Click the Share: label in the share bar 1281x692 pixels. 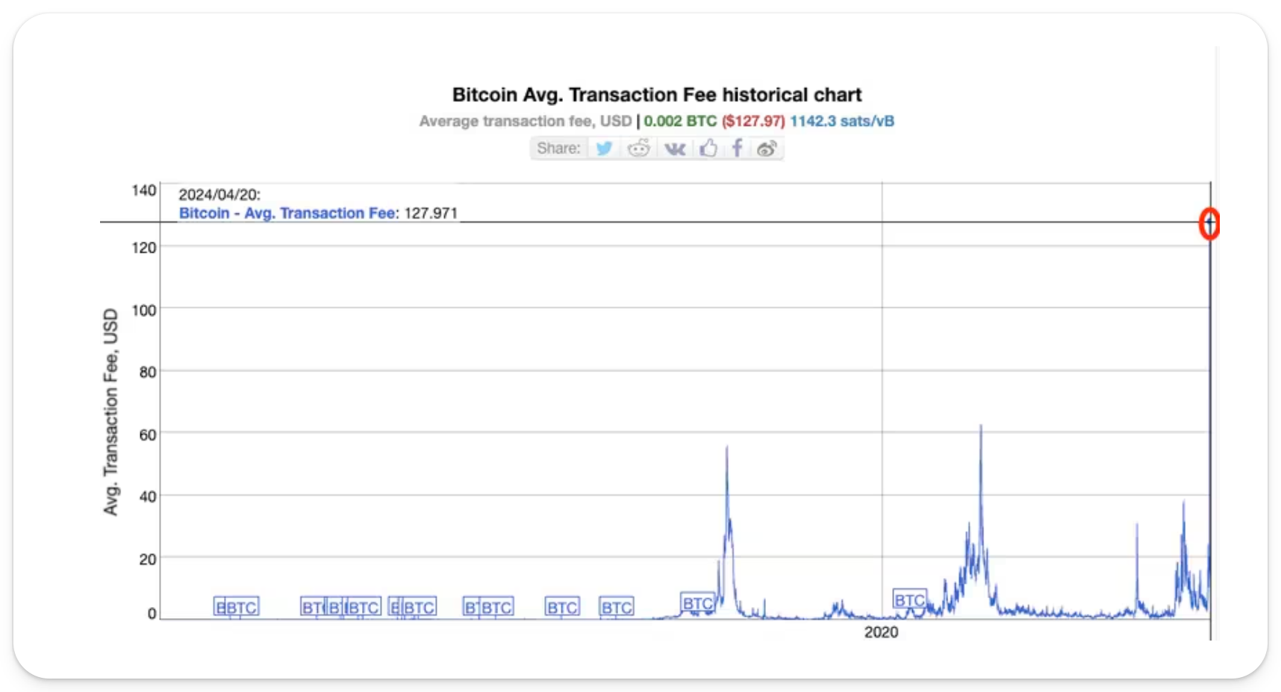pos(558,148)
